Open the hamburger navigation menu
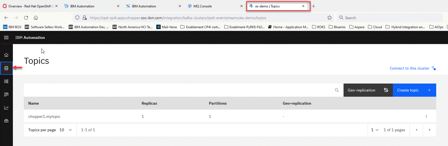Viewport: 448px width, 146px height. click(x=6, y=38)
